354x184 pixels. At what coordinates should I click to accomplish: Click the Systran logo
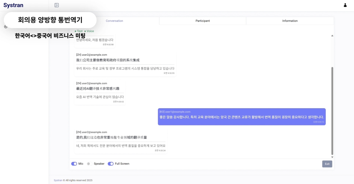point(13,5)
